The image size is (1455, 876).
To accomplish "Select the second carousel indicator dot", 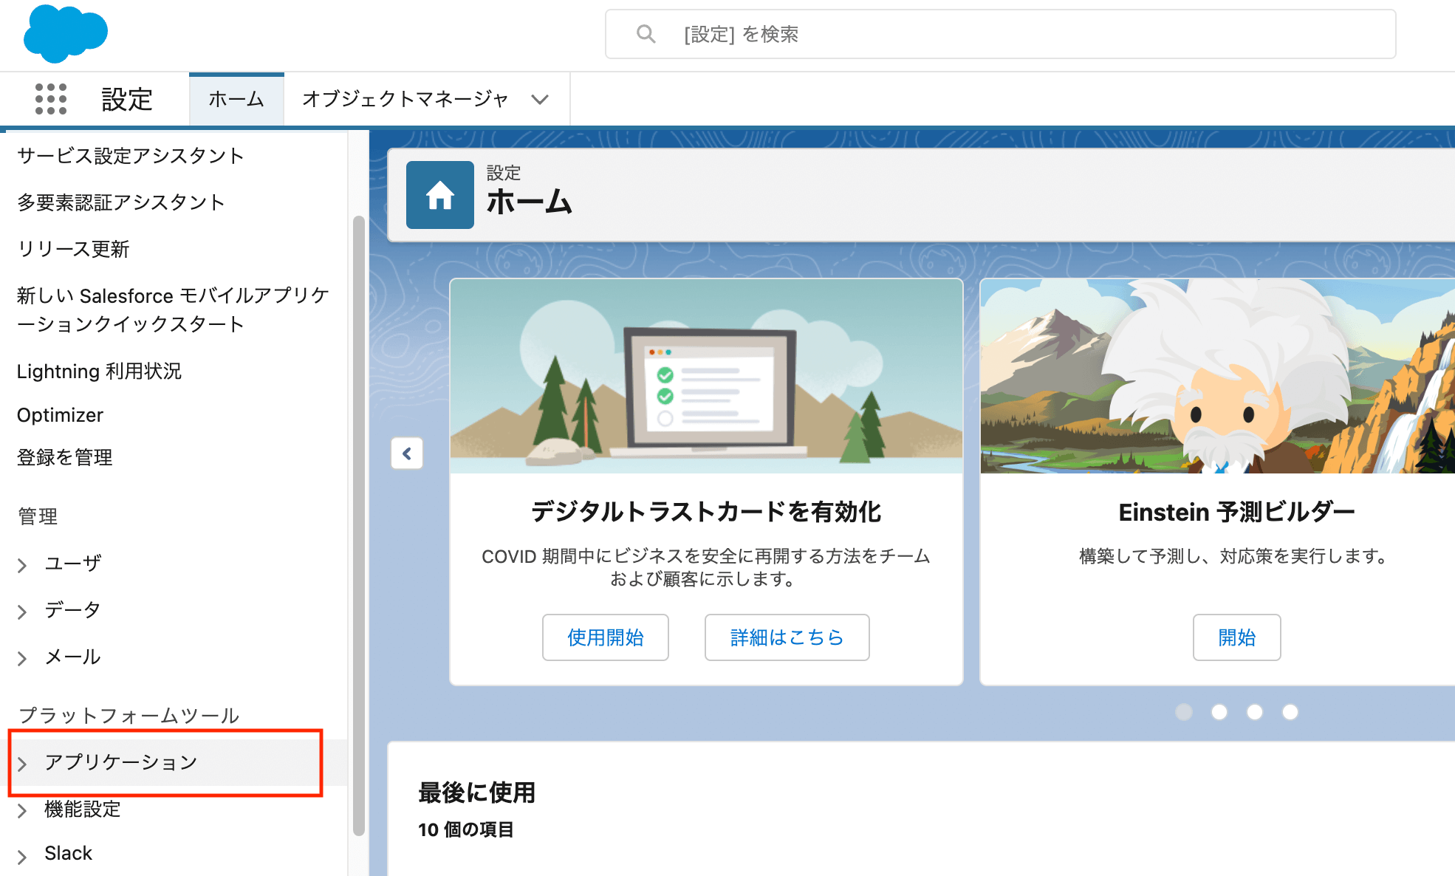I will [x=1219, y=712].
